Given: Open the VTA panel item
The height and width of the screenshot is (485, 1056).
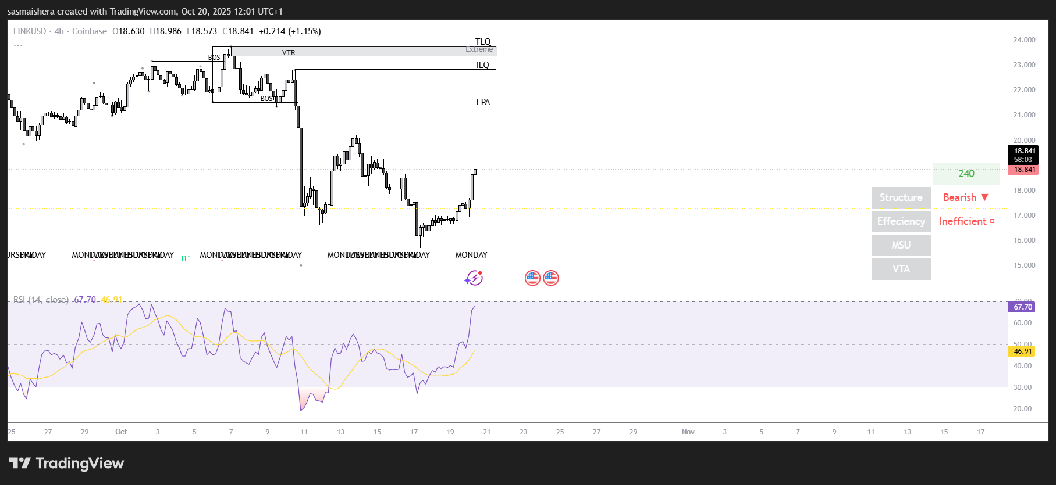Looking at the screenshot, I should pos(901,269).
